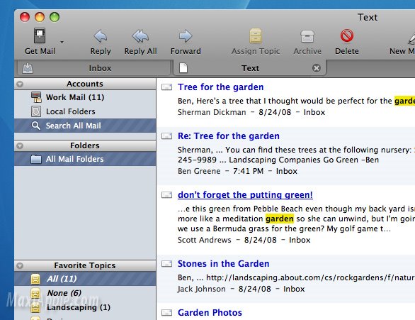
Task: Select Work Mail (11) account
Action: click(x=85, y=97)
